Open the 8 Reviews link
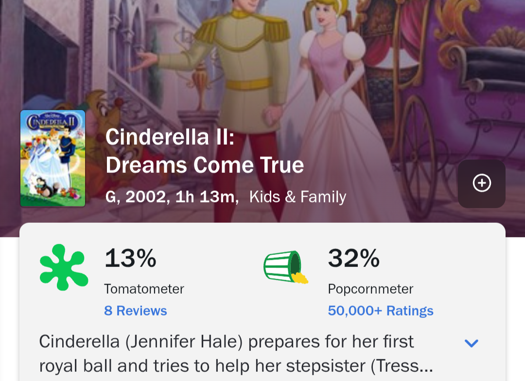Image resolution: width=525 pixels, height=381 pixels. (x=136, y=311)
